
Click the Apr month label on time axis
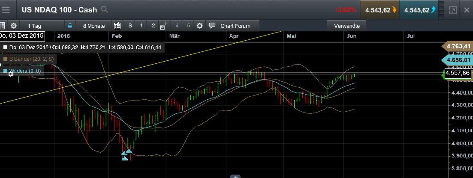pos(234,36)
